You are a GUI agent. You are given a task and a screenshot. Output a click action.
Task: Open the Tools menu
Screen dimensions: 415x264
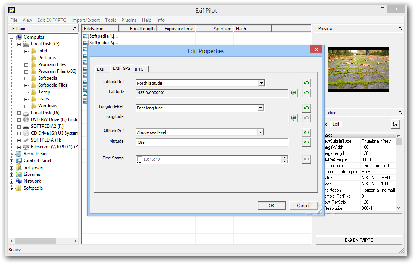tap(111, 20)
